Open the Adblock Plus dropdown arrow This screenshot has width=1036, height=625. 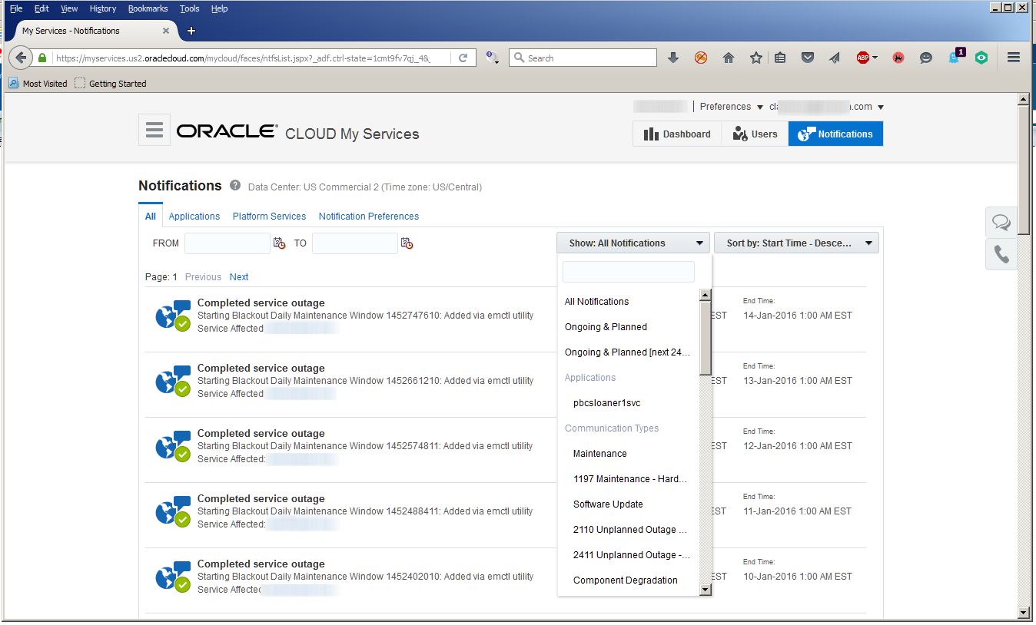pos(875,58)
